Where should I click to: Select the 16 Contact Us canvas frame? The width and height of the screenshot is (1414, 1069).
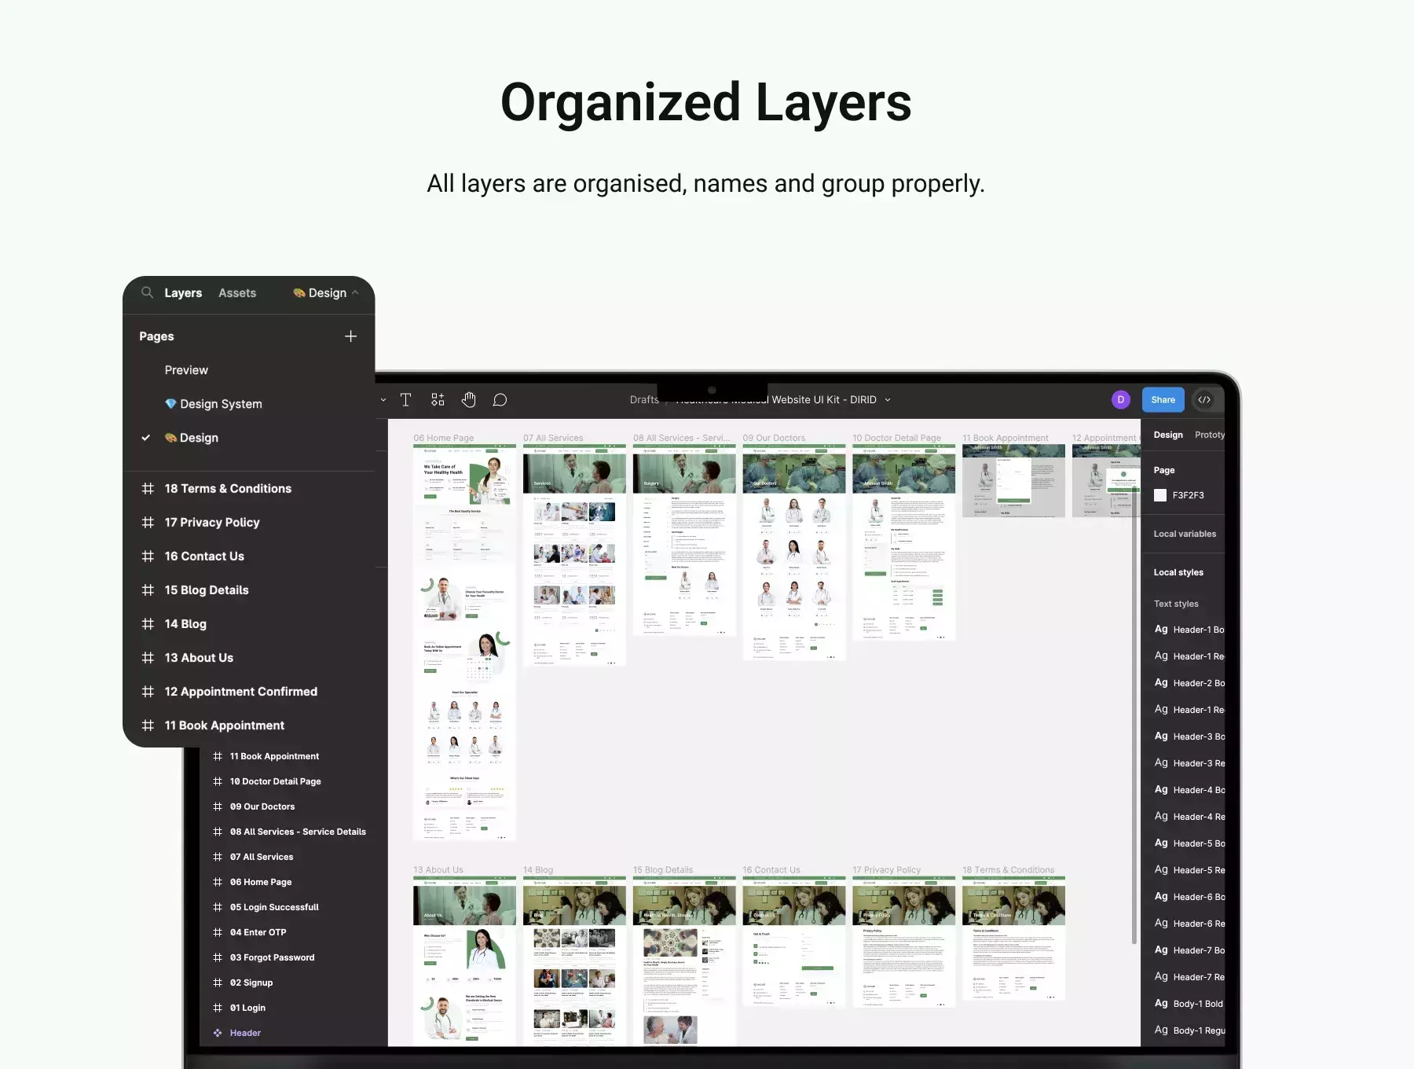pyautogui.click(x=794, y=942)
